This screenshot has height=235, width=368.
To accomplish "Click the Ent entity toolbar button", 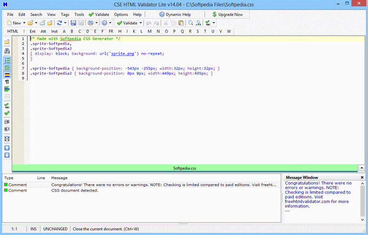I will [x=33, y=31].
